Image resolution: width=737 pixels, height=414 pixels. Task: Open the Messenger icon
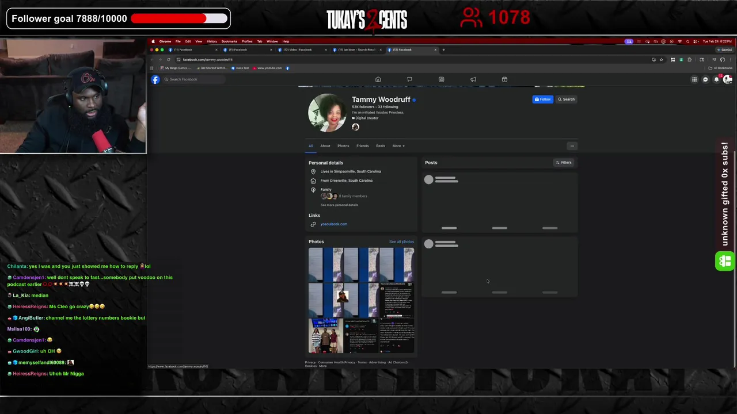tap(705, 79)
